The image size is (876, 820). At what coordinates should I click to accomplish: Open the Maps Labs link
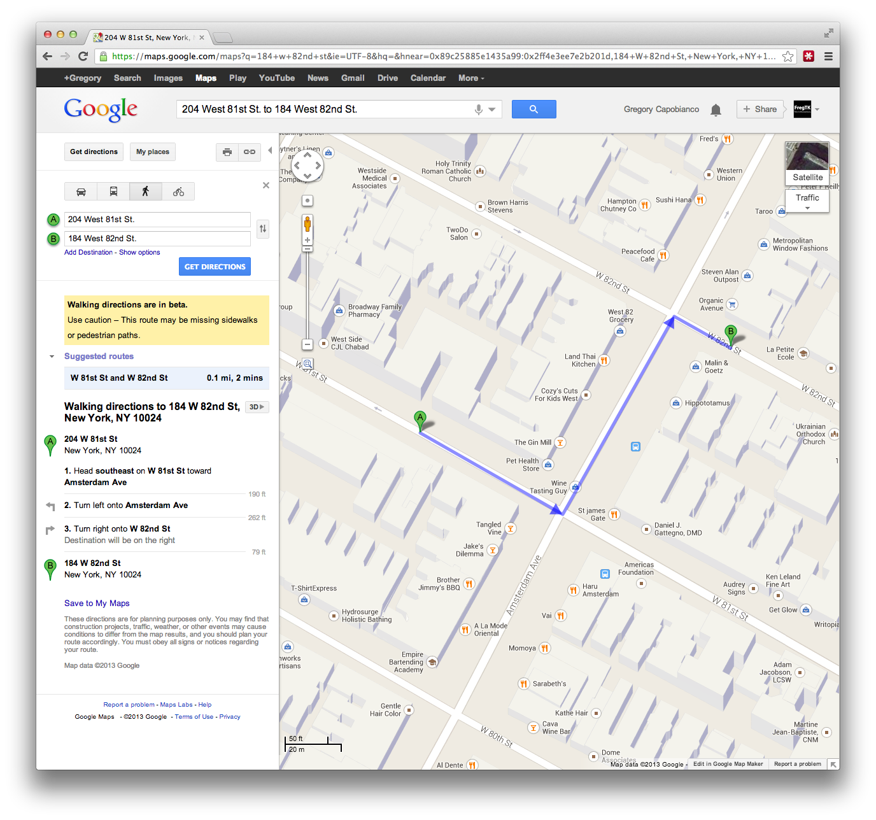coord(176,705)
